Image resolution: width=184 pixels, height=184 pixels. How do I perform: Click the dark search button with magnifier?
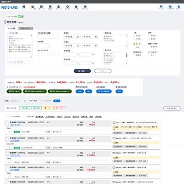82,71
